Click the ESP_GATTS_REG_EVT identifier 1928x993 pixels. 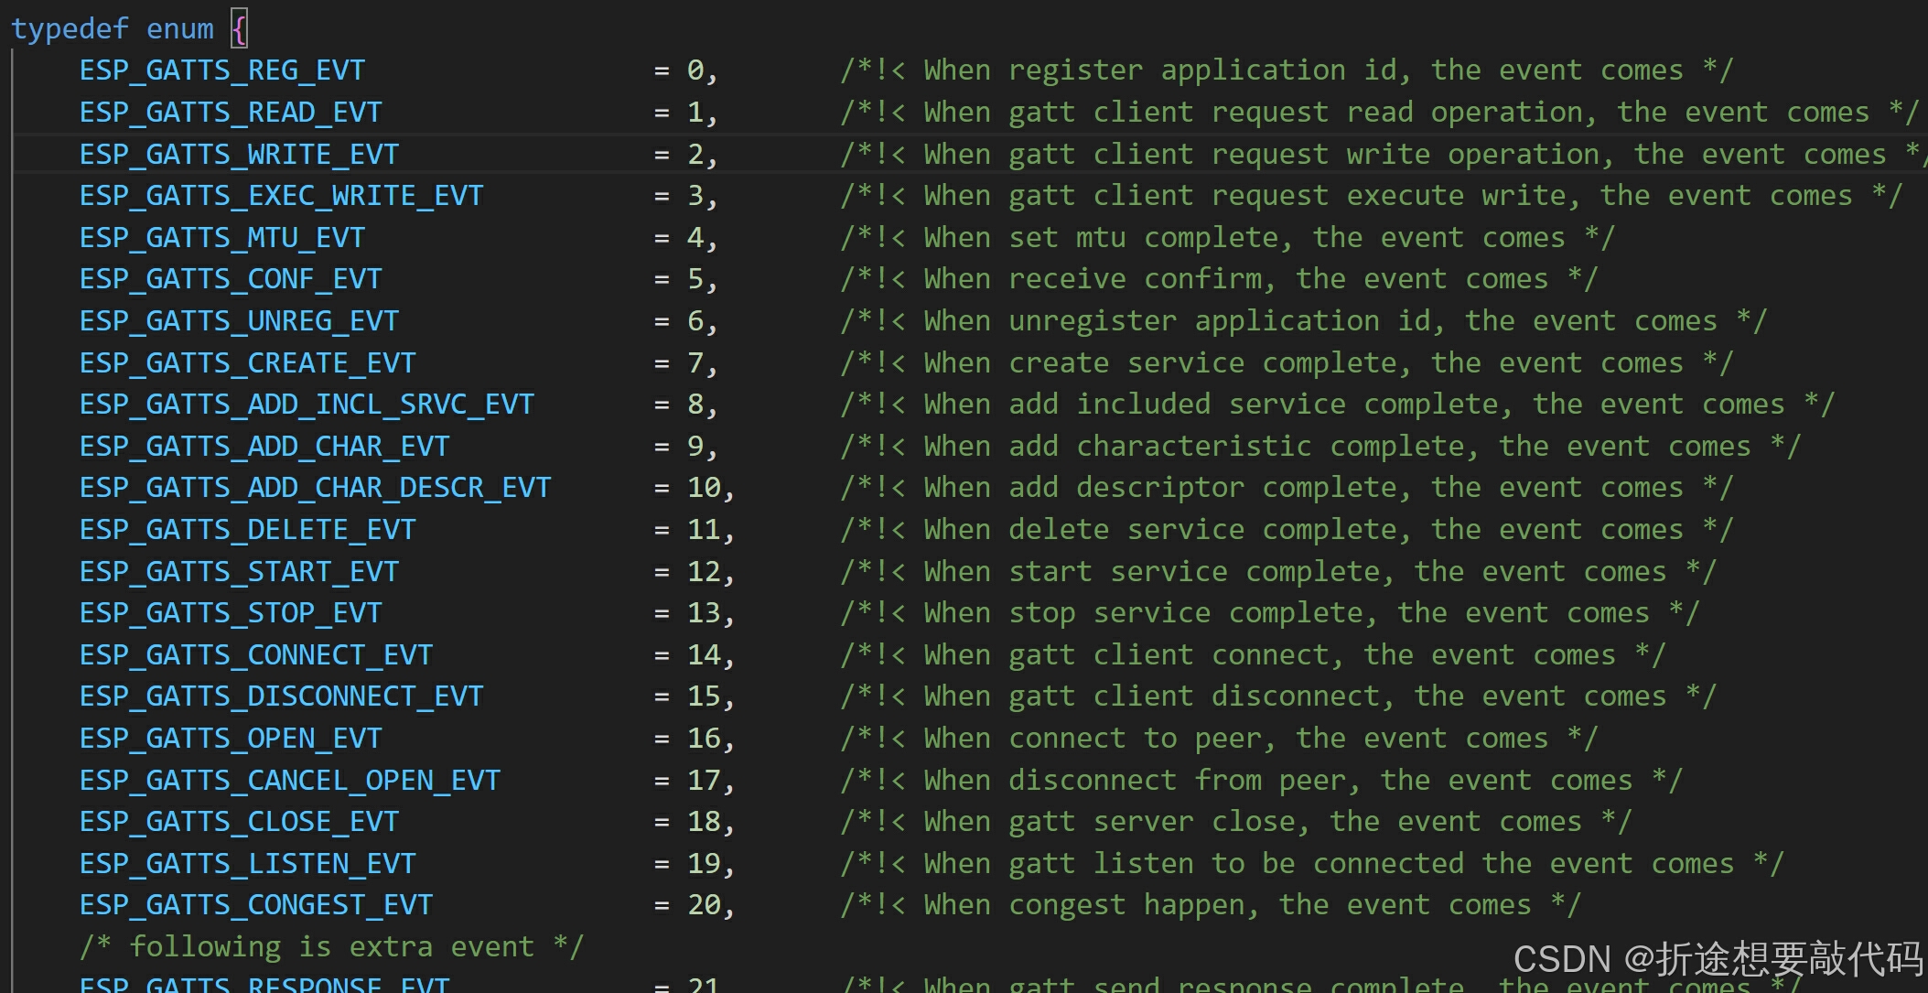221,70
